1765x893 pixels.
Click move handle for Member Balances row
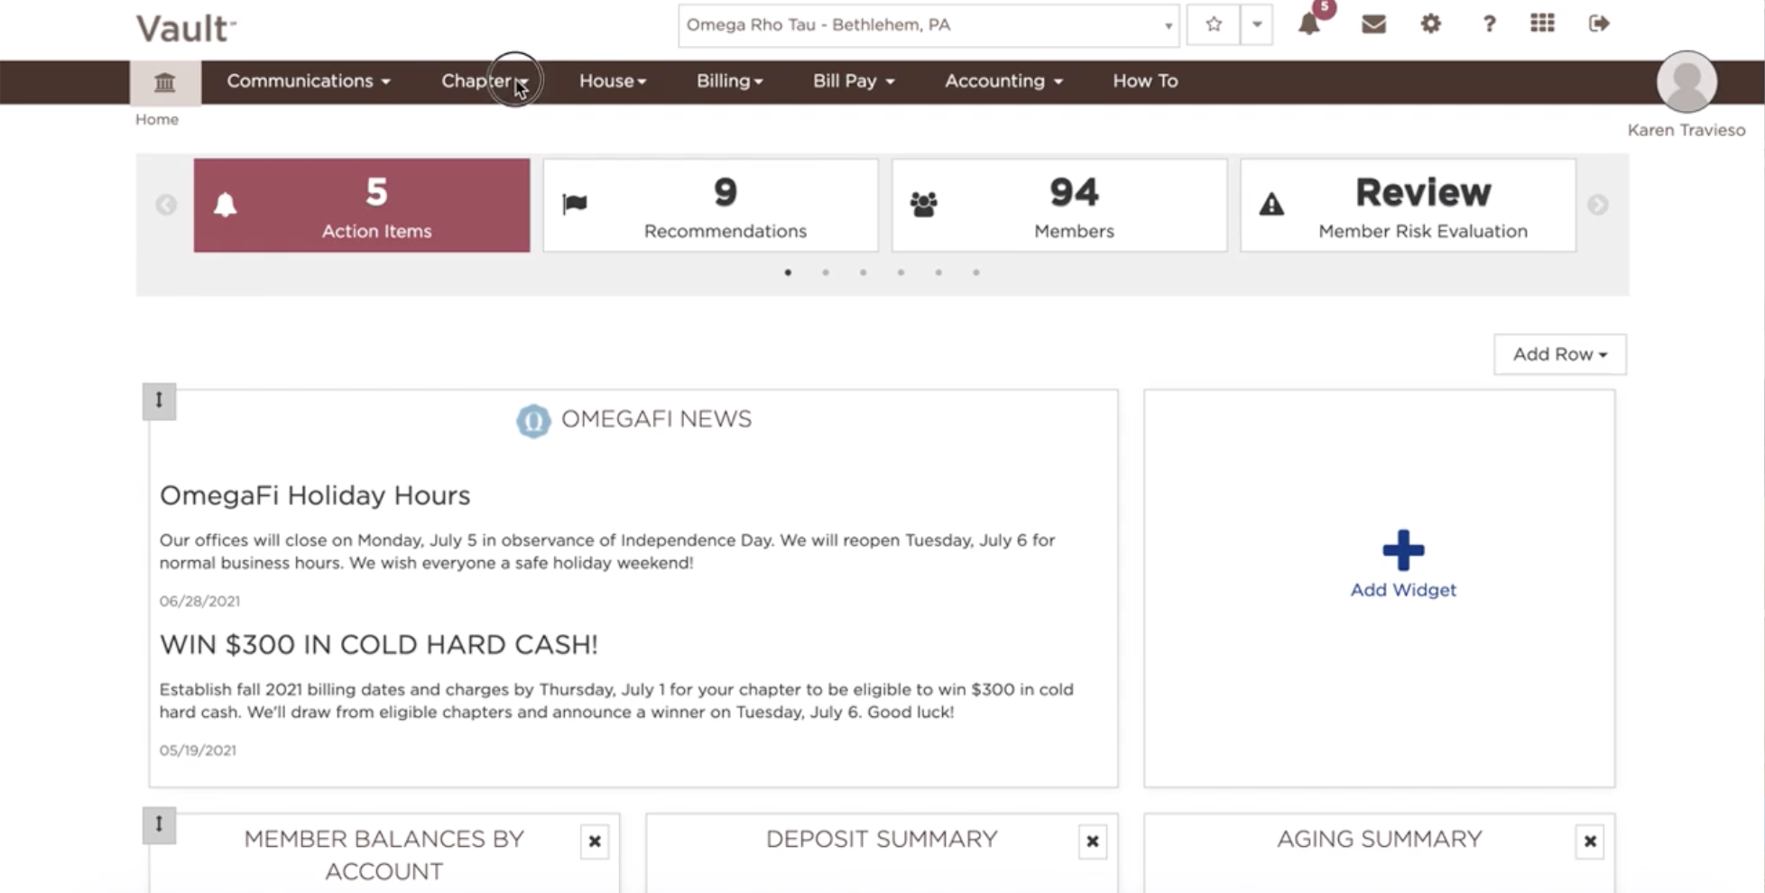click(x=159, y=824)
